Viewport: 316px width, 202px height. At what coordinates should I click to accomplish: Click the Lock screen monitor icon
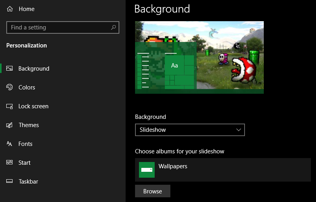click(x=10, y=106)
